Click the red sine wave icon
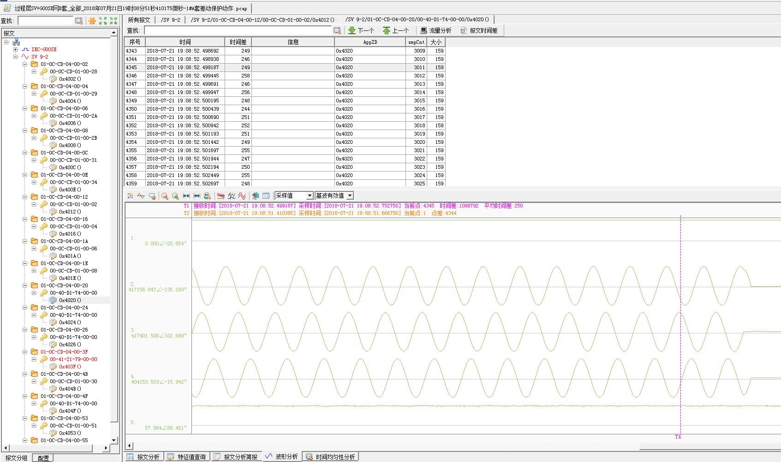 (242, 196)
